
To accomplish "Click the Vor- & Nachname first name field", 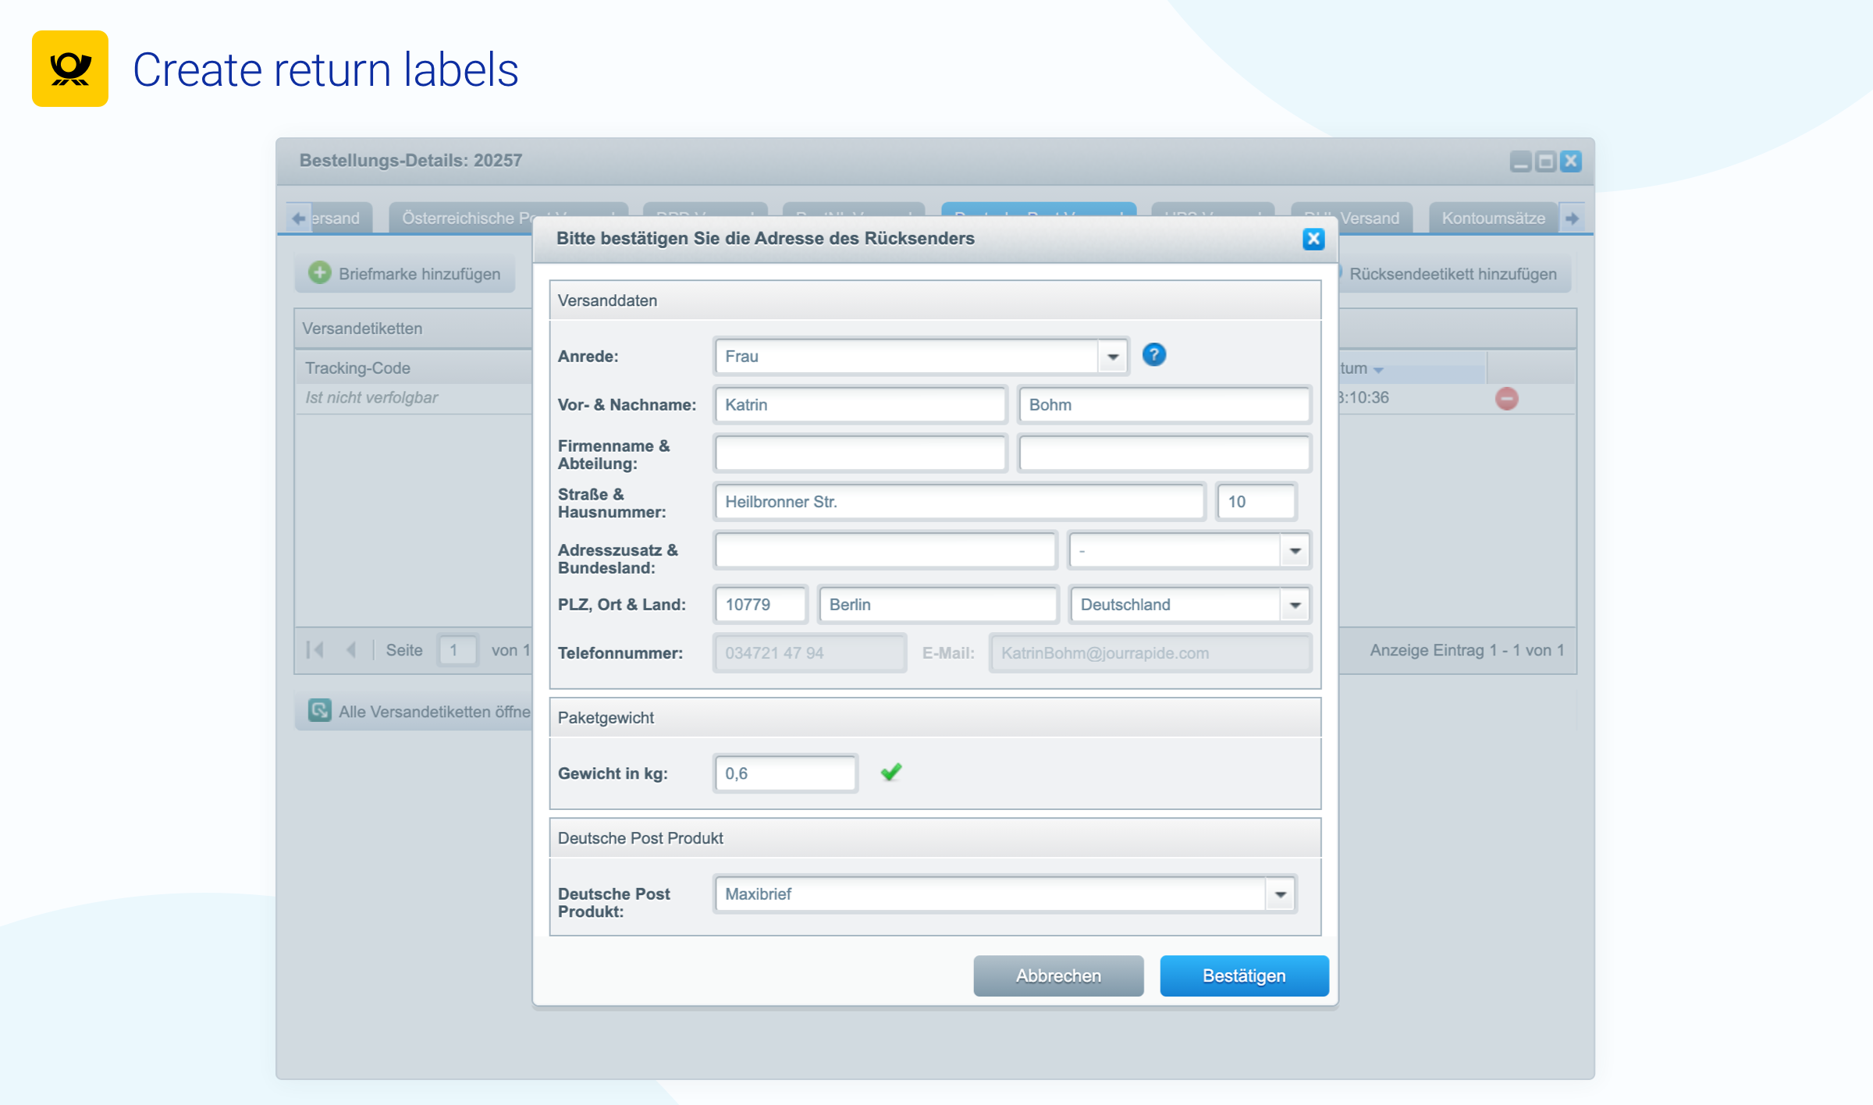I will (x=862, y=404).
